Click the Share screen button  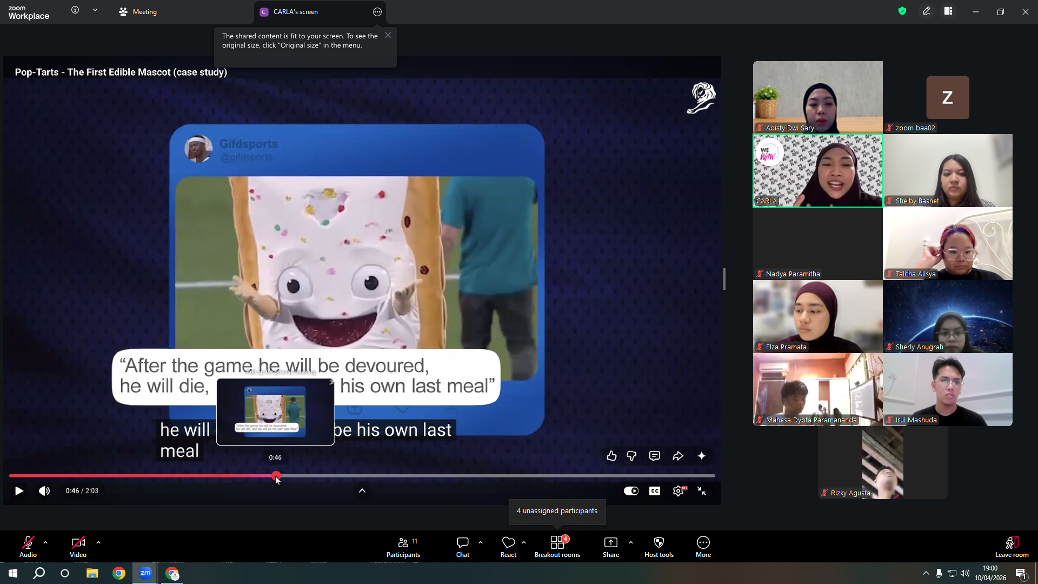pos(611,547)
